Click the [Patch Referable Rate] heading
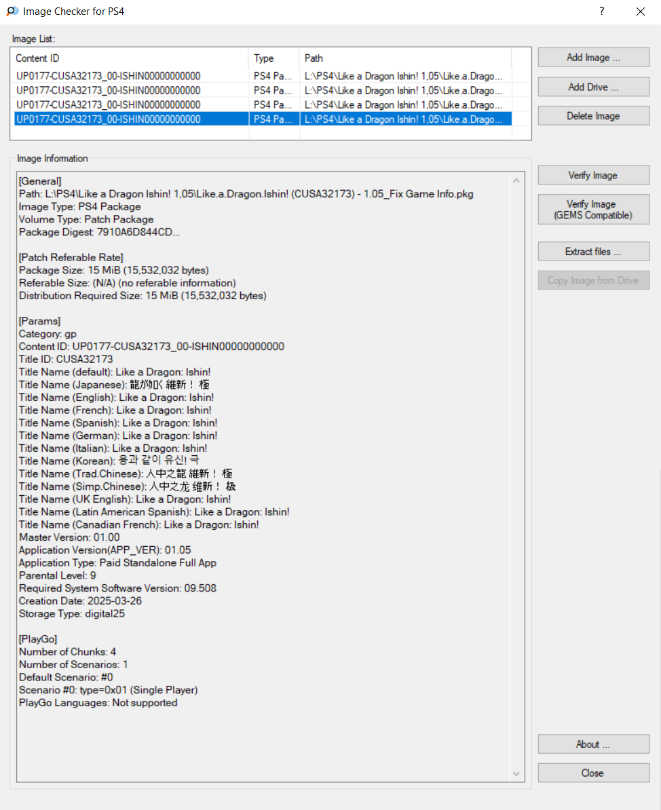Image resolution: width=661 pixels, height=810 pixels. pos(71,258)
